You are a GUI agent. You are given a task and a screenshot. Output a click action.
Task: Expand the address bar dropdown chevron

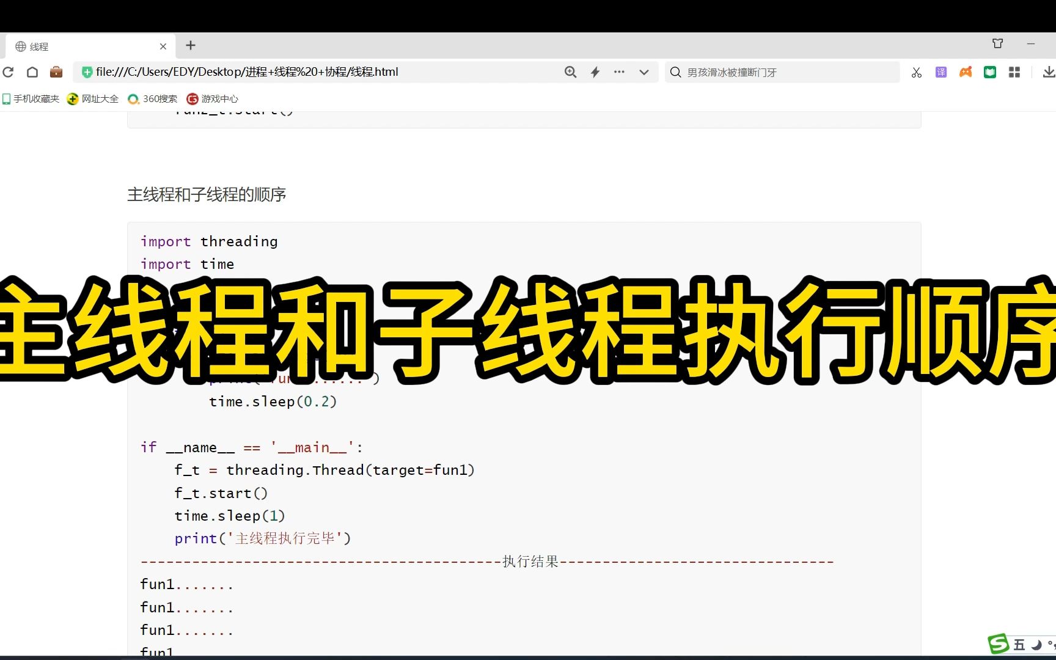point(644,72)
